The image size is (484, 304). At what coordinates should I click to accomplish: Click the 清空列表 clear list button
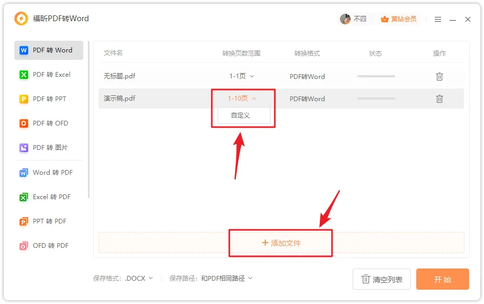[381, 279]
